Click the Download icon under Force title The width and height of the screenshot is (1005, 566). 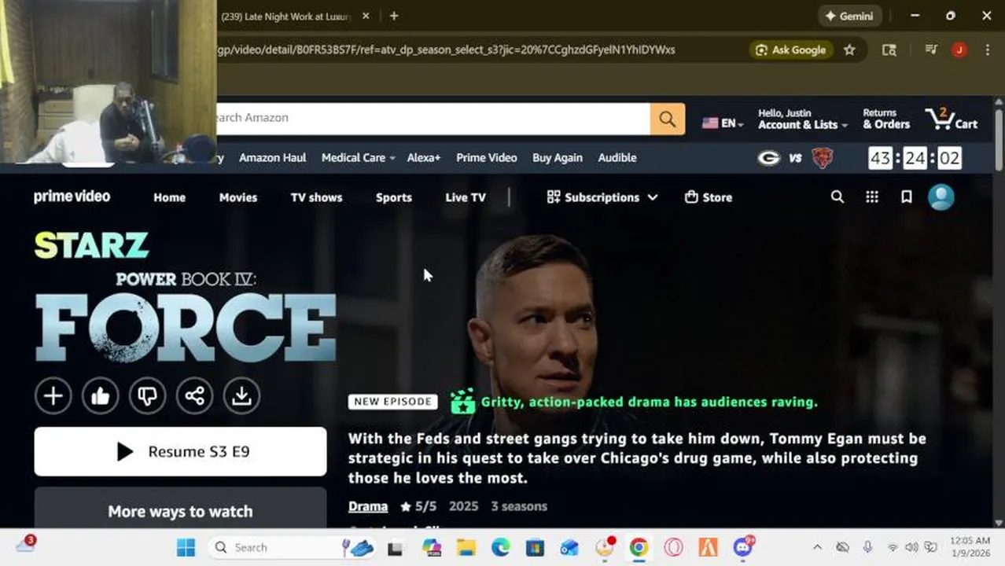[x=241, y=395]
